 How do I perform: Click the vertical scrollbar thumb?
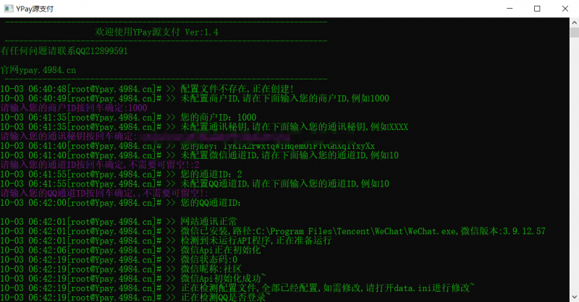coord(574,33)
